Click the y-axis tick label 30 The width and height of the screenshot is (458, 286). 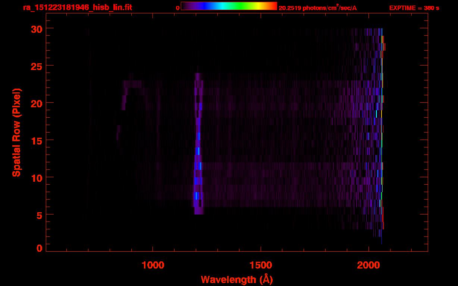[x=36, y=29]
